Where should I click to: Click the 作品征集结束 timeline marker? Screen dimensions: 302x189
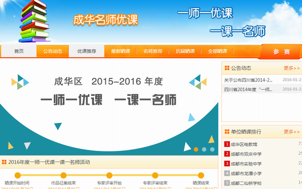pyautogui.click(x=63, y=175)
